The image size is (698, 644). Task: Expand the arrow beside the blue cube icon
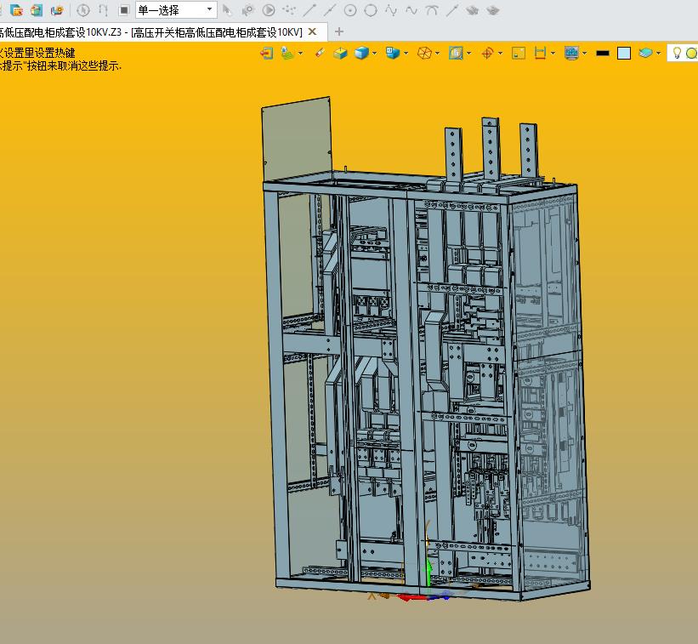point(374,54)
